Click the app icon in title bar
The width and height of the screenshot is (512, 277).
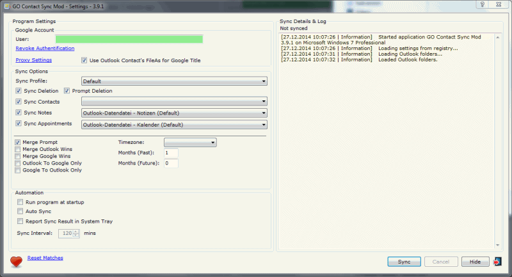tap(6, 6)
